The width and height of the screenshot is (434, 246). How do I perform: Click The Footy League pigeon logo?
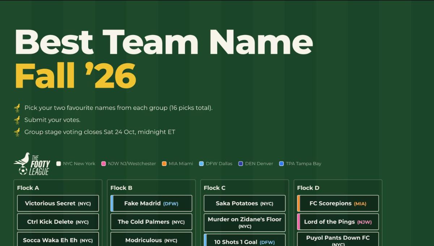pyautogui.click(x=32, y=164)
